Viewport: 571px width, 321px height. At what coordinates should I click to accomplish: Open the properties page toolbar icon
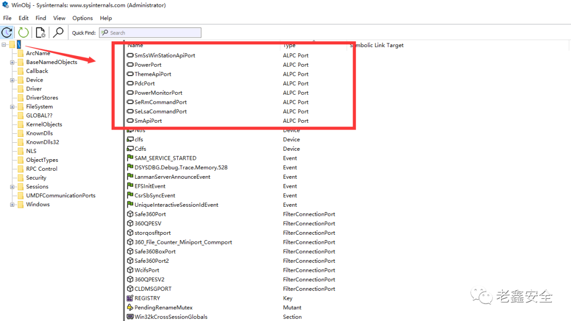[40, 32]
